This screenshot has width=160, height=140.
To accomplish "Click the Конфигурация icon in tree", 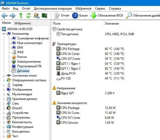I will (9, 127).
